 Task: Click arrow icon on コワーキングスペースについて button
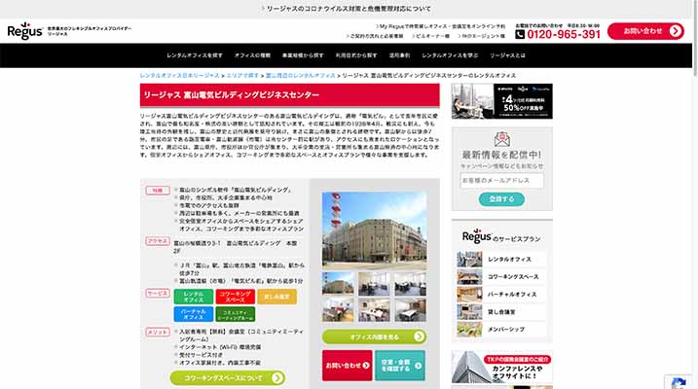pos(276,378)
